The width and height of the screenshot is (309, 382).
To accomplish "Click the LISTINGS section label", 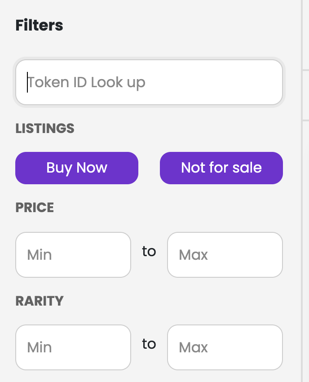I will point(45,129).
